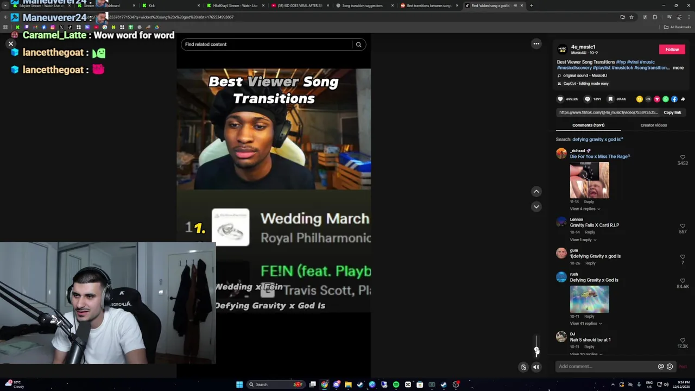Screen dimensions: 695x391
Task: Like the comment by _richxxd
Action: [683, 157]
